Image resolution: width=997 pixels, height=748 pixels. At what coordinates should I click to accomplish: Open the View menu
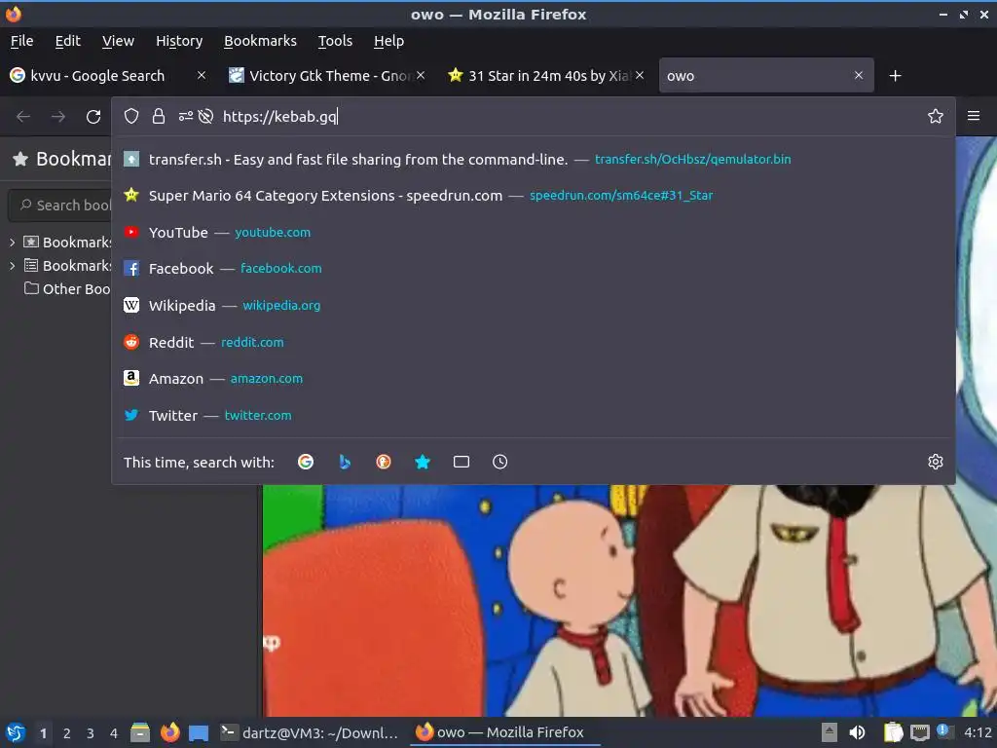point(118,41)
